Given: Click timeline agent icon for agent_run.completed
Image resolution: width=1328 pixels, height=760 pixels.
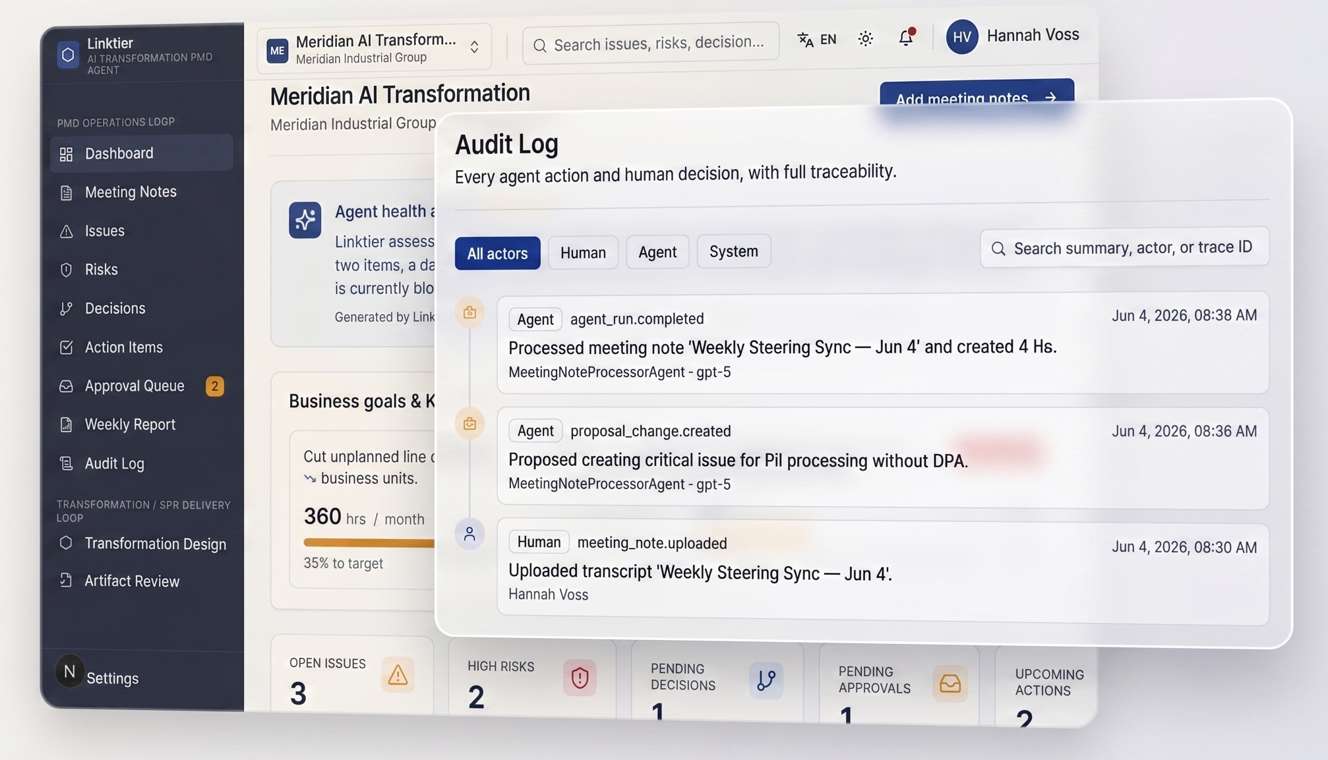Looking at the screenshot, I should click(x=469, y=312).
